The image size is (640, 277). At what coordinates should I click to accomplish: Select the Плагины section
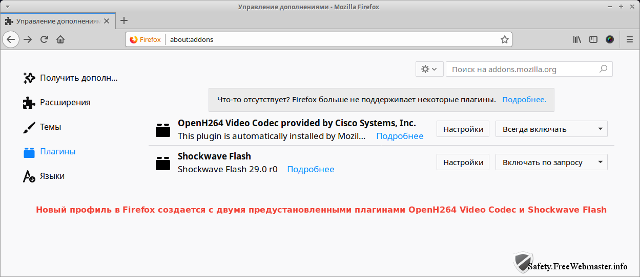[49, 151]
